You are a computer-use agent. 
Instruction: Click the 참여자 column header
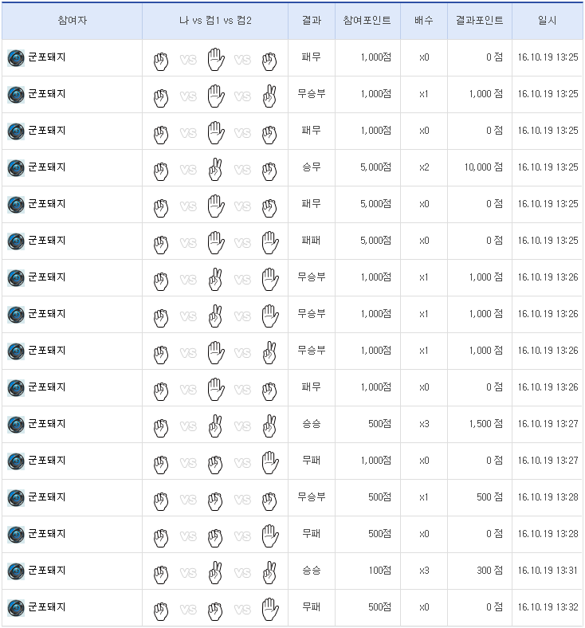pos(73,21)
